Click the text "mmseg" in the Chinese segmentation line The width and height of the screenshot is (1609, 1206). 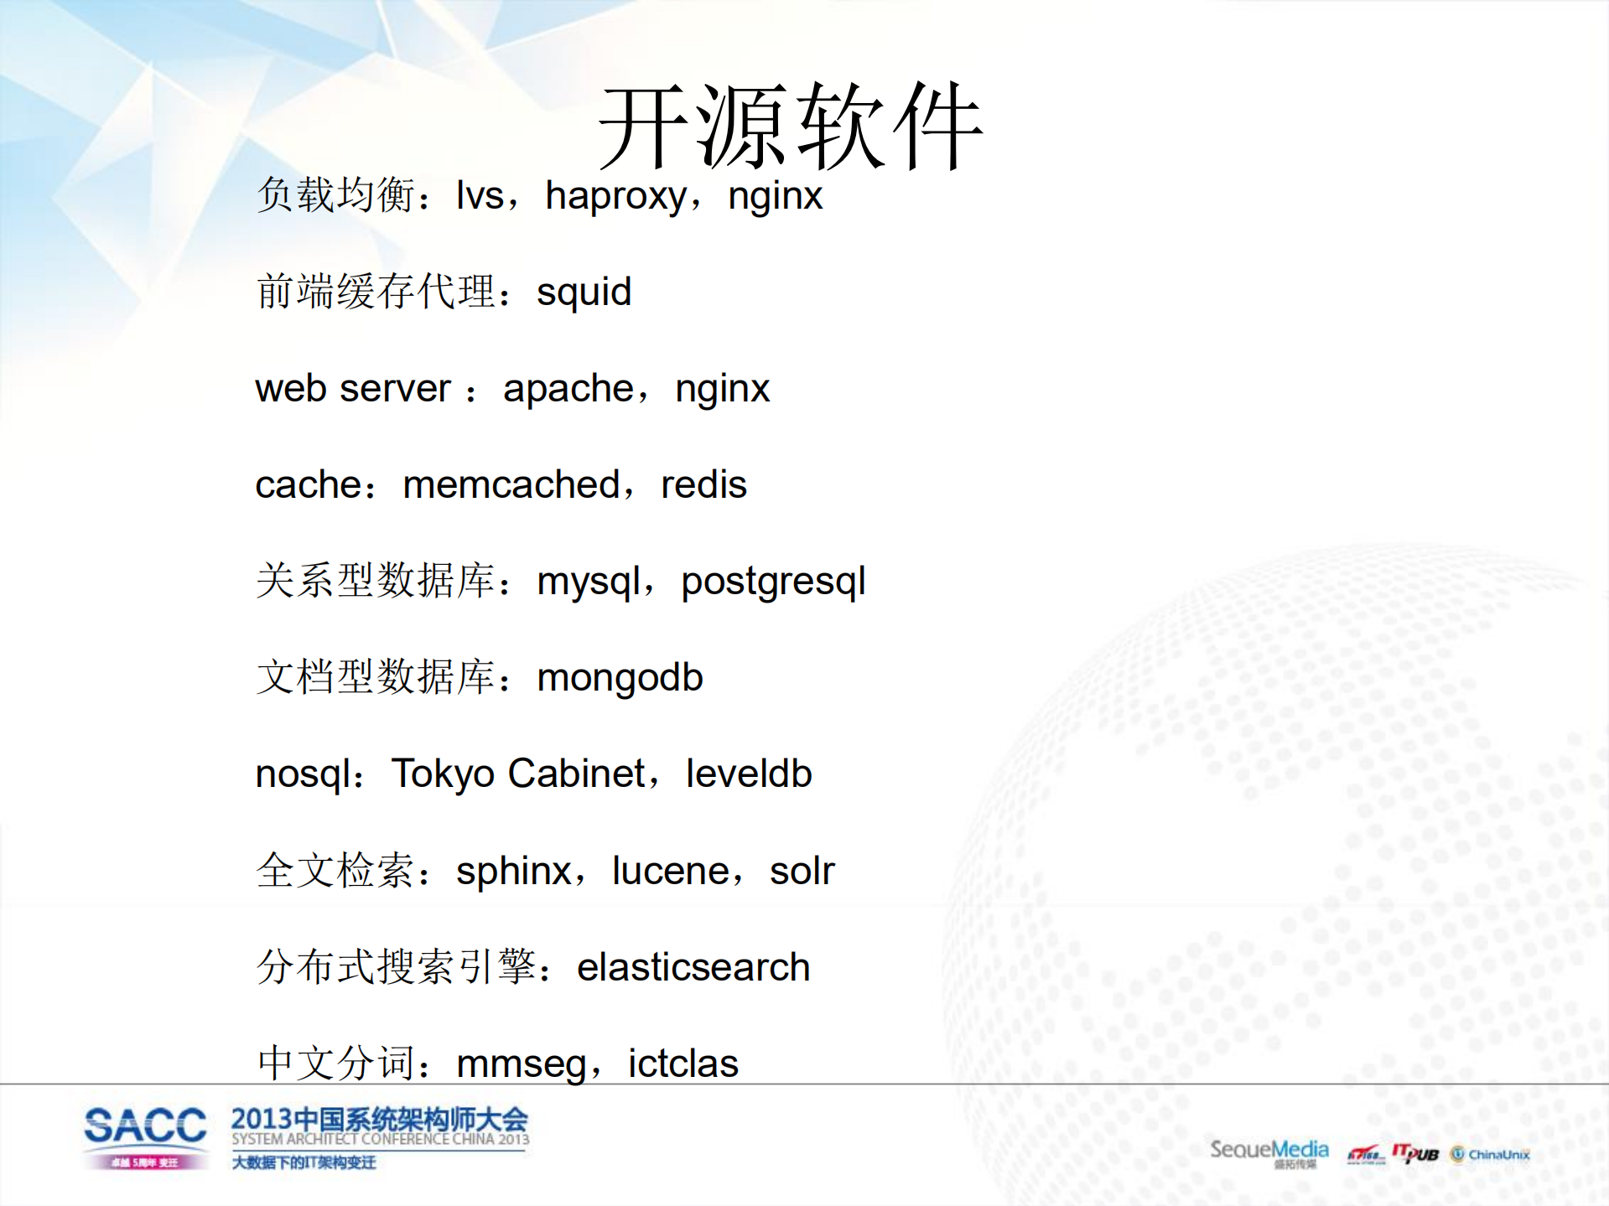coord(521,1063)
